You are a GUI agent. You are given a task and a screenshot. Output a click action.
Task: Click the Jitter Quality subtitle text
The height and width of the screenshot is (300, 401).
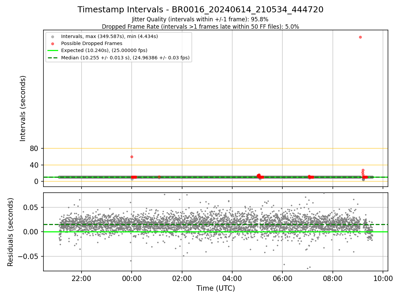point(200,19)
